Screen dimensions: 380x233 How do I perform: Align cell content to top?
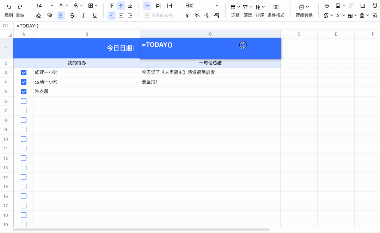coord(111,6)
